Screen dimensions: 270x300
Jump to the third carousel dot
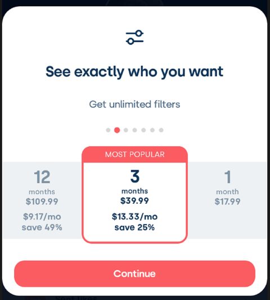click(126, 130)
